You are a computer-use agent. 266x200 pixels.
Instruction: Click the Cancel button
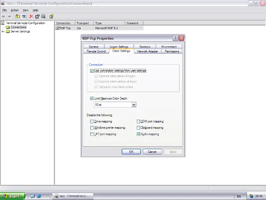[152, 152]
